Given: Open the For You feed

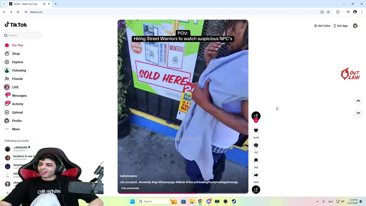Looking at the screenshot, I should [17, 45].
